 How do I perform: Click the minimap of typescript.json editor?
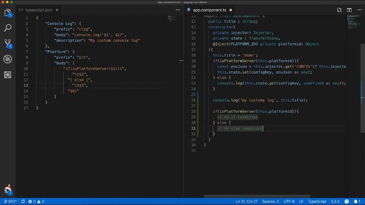[172, 19]
